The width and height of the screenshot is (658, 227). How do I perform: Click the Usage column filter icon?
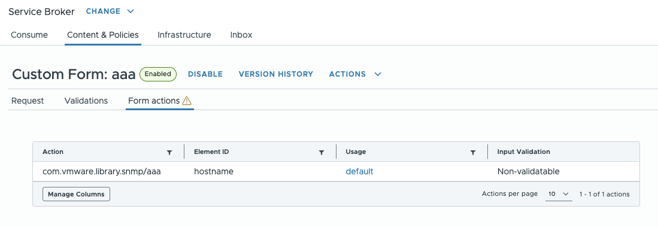pyautogui.click(x=473, y=153)
